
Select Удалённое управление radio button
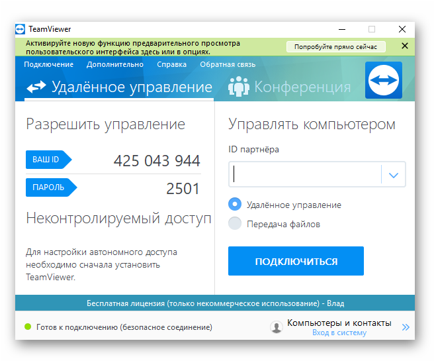(x=234, y=205)
